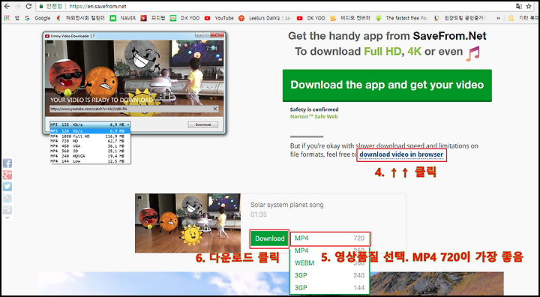Reload the page with the refresh icon
The image size is (540, 297).
point(29,6)
